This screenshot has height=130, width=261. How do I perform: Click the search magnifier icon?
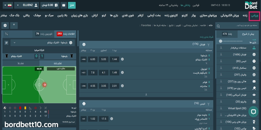(x=218, y=26)
